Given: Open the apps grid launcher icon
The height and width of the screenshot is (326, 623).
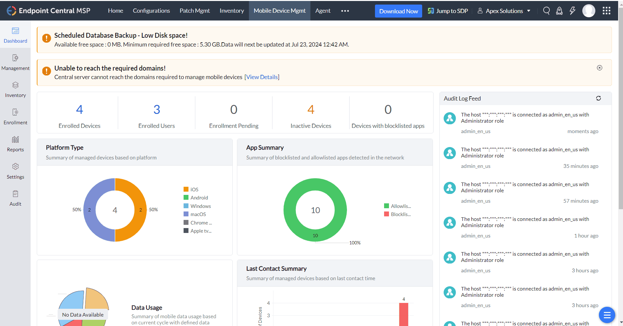Looking at the screenshot, I should click(x=606, y=11).
